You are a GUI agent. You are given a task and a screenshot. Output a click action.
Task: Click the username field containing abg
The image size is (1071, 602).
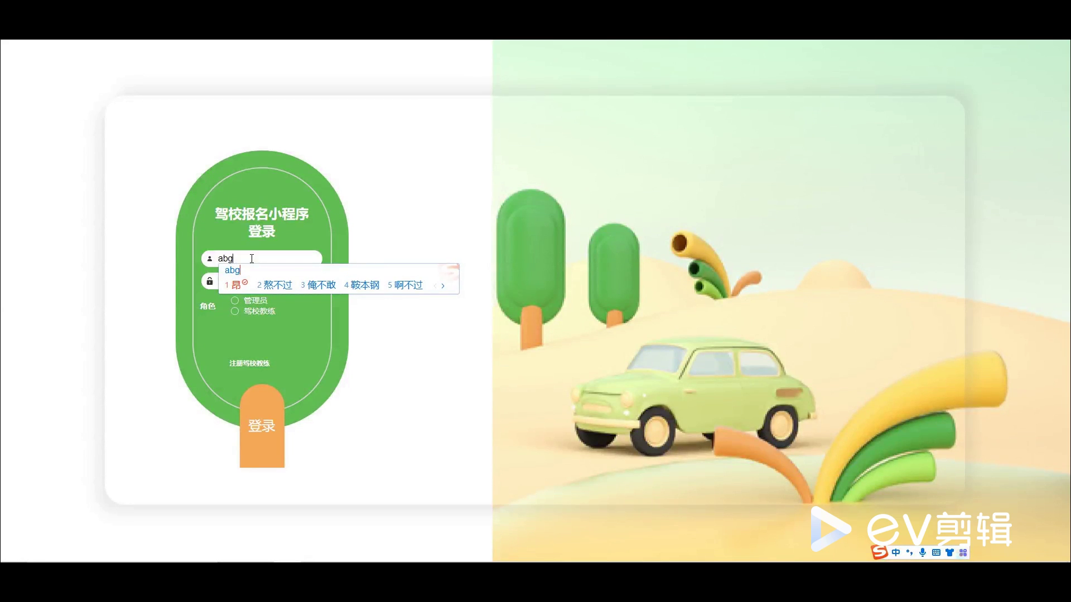(262, 258)
